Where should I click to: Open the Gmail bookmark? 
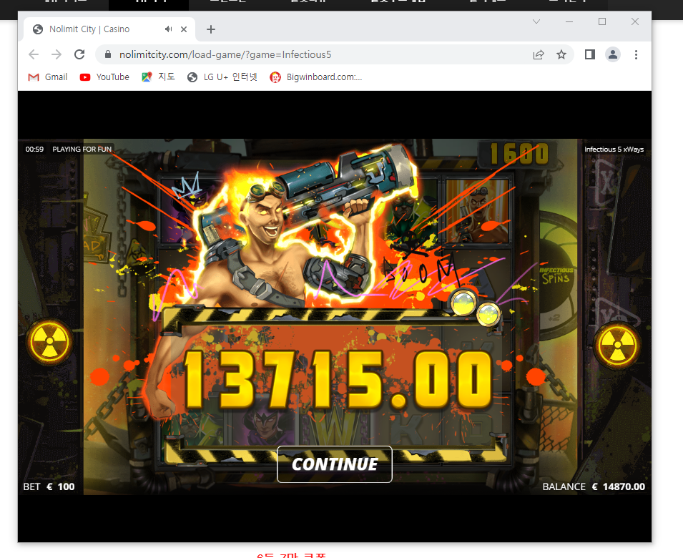(48, 77)
